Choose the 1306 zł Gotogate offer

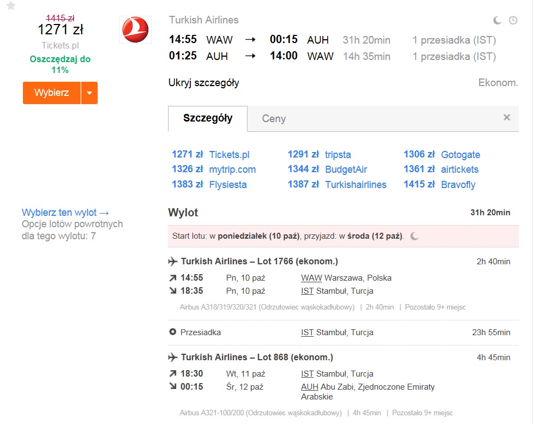click(442, 154)
